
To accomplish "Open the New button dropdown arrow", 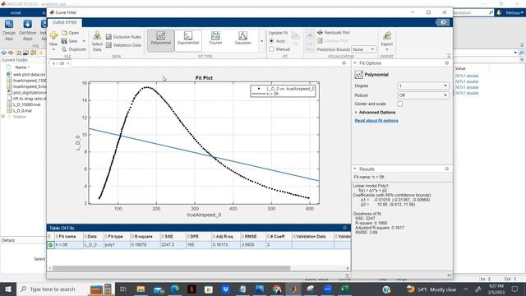I will click(53, 49).
